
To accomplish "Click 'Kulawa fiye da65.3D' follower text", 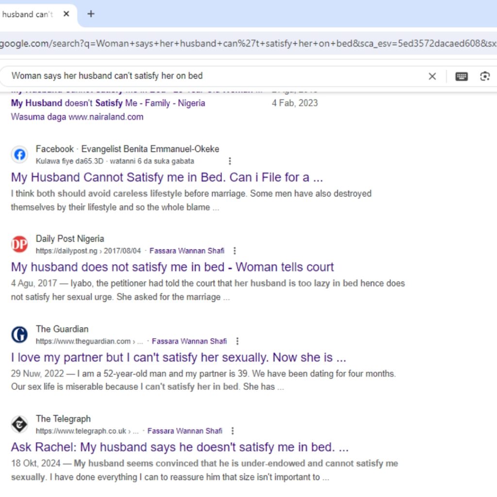I will coord(69,161).
